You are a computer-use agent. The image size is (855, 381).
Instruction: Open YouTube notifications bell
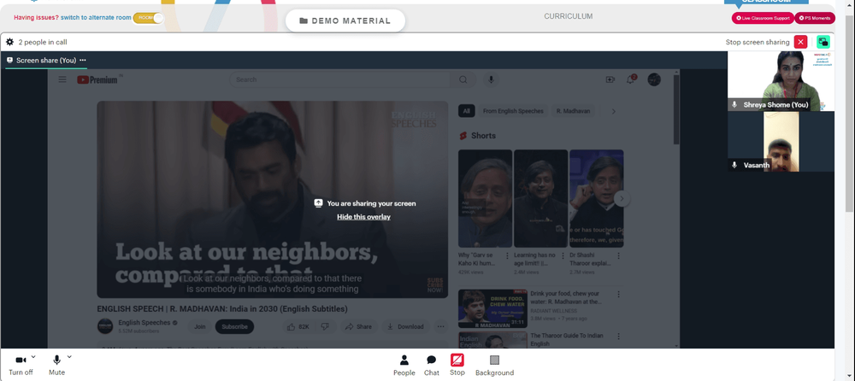tap(631, 79)
